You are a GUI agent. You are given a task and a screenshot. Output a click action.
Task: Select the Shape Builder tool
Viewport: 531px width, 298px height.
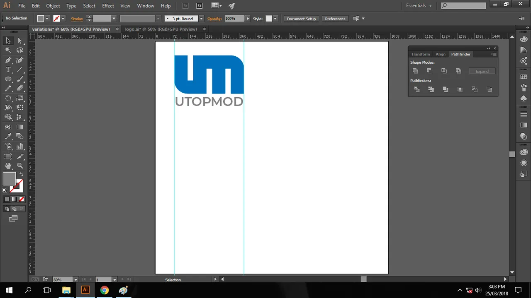8,117
